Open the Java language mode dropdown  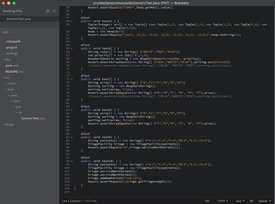point(240,201)
